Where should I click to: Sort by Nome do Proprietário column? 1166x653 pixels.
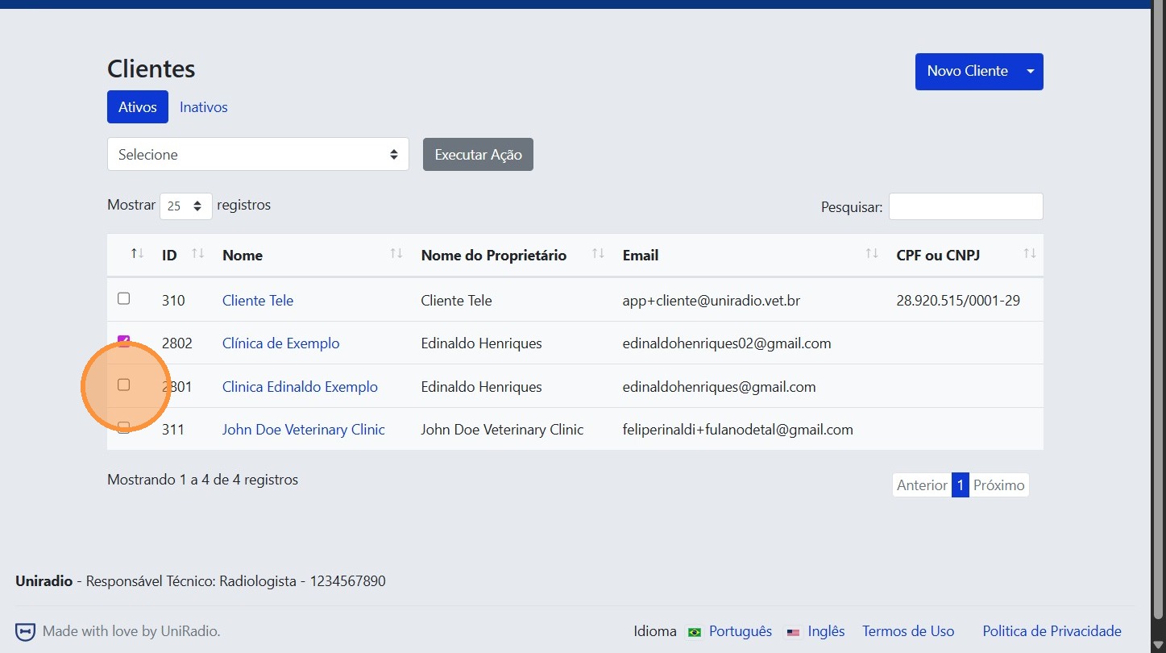pos(597,254)
